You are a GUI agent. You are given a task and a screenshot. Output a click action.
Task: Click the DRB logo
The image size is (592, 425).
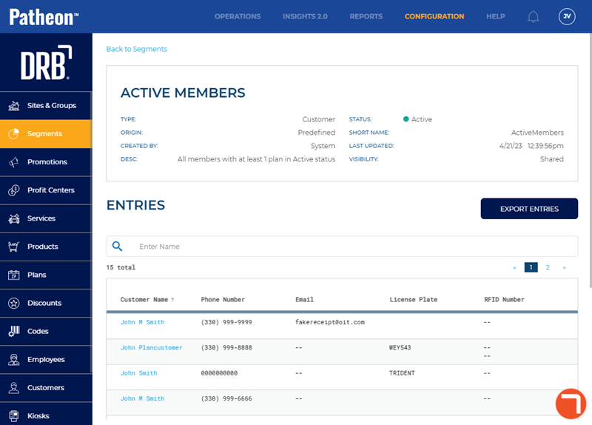pos(46,62)
